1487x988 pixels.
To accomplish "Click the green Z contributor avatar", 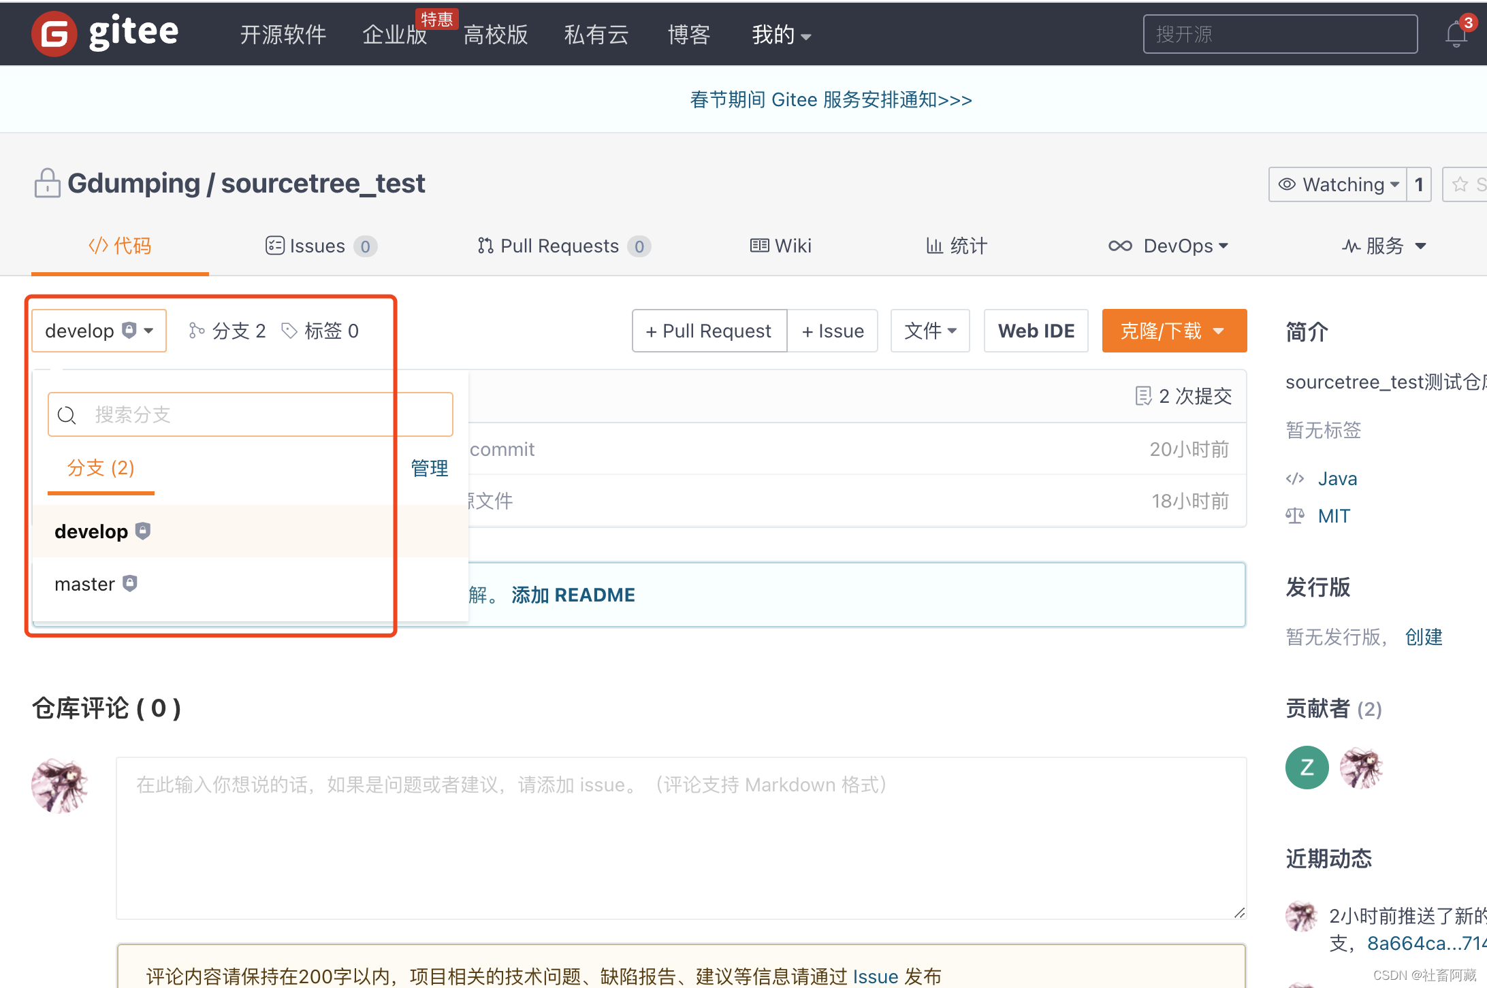I will click(1307, 768).
